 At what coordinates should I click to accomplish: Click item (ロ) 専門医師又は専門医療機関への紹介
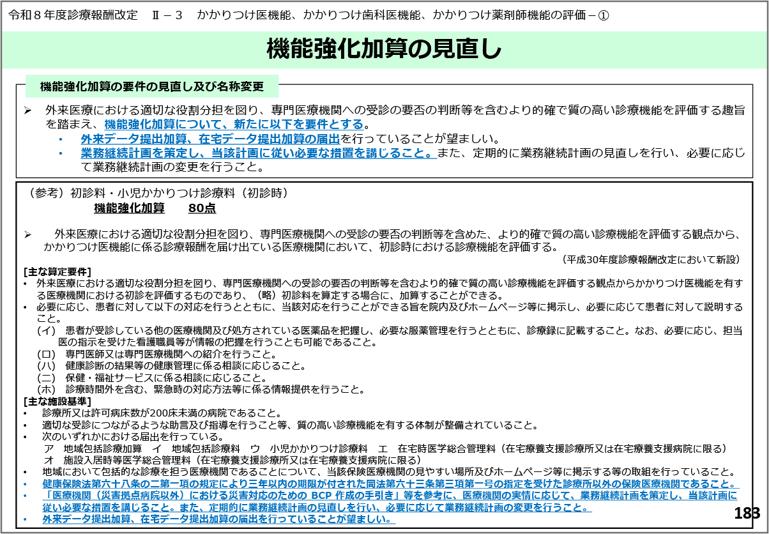[x=156, y=355]
